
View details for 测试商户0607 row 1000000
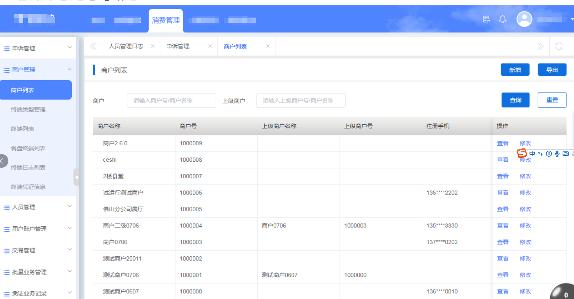(x=503, y=291)
